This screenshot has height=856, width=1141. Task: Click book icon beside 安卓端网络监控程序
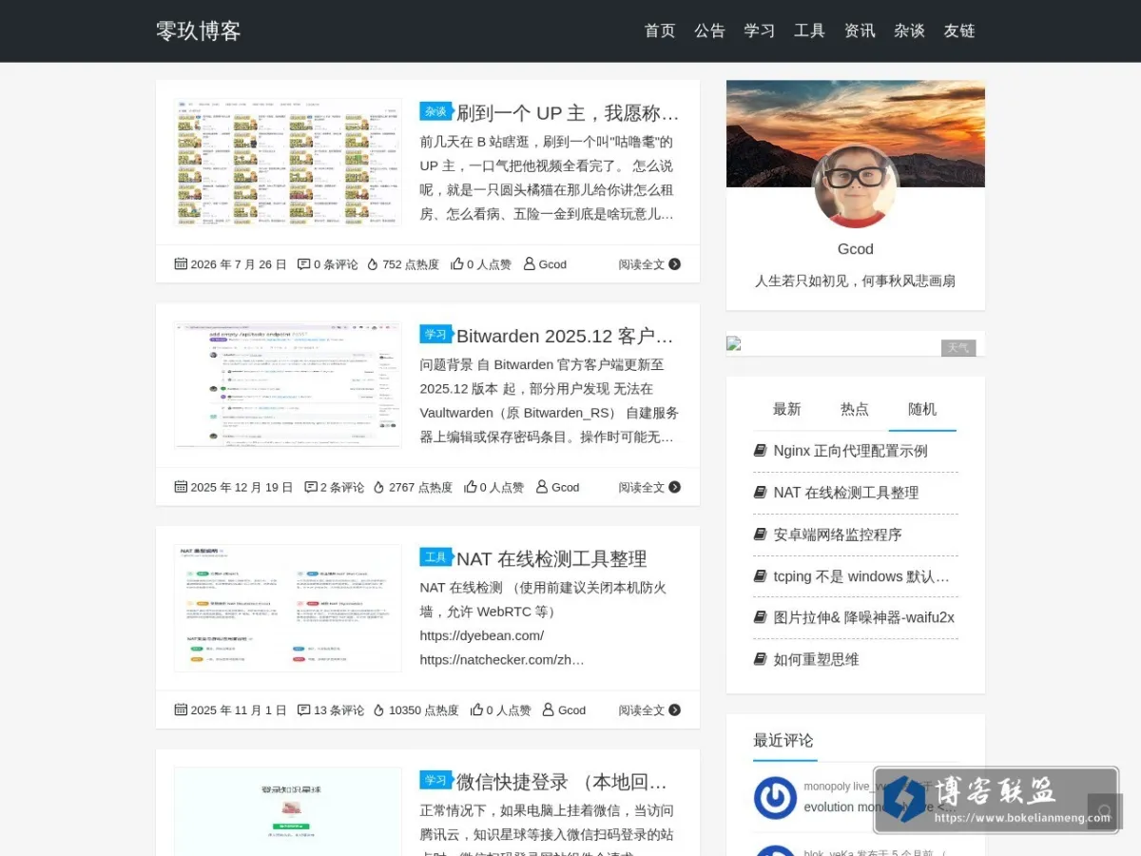[x=760, y=535]
